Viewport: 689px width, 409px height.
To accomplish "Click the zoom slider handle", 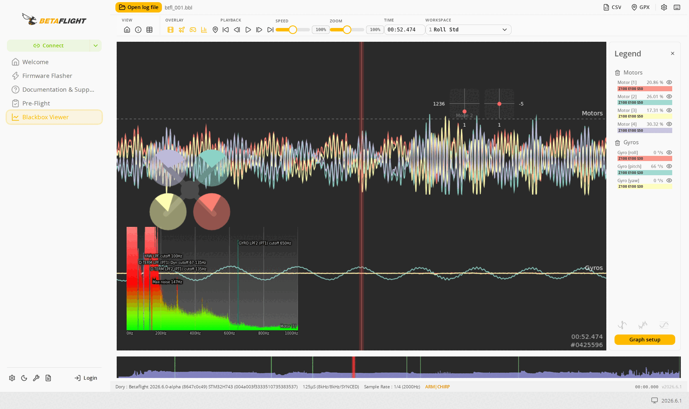I will [347, 30].
